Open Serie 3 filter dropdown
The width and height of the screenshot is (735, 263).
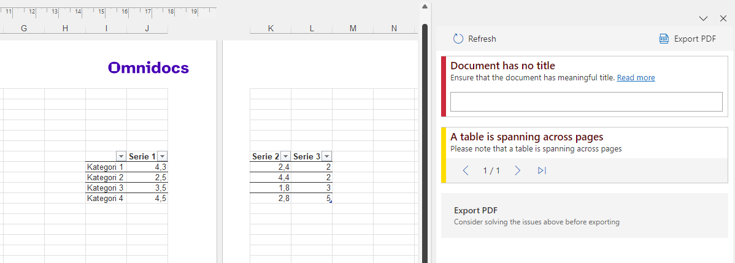(x=327, y=156)
